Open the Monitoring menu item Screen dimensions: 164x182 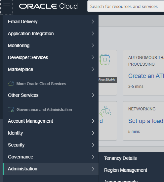[51, 45]
